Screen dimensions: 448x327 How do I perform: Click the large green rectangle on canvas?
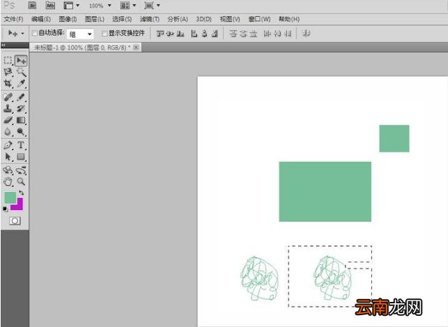pyautogui.click(x=325, y=192)
